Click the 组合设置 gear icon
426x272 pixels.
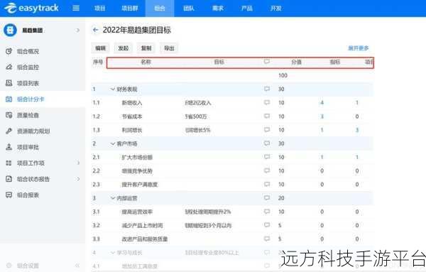coord(9,266)
